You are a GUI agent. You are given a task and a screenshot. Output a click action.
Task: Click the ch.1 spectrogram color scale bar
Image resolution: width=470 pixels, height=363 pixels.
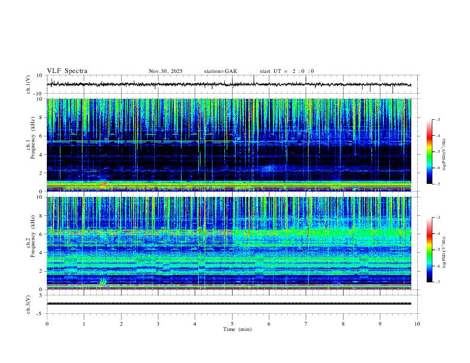(x=429, y=152)
